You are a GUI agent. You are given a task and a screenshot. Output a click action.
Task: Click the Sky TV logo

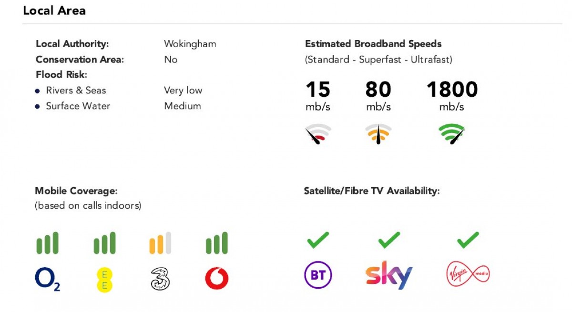tap(388, 275)
